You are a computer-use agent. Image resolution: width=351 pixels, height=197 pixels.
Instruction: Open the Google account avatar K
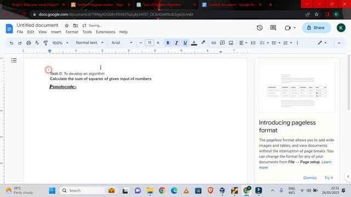click(x=341, y=28)
